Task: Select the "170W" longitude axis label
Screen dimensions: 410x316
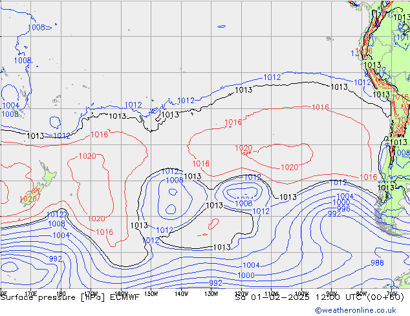Action: [91, 293]
